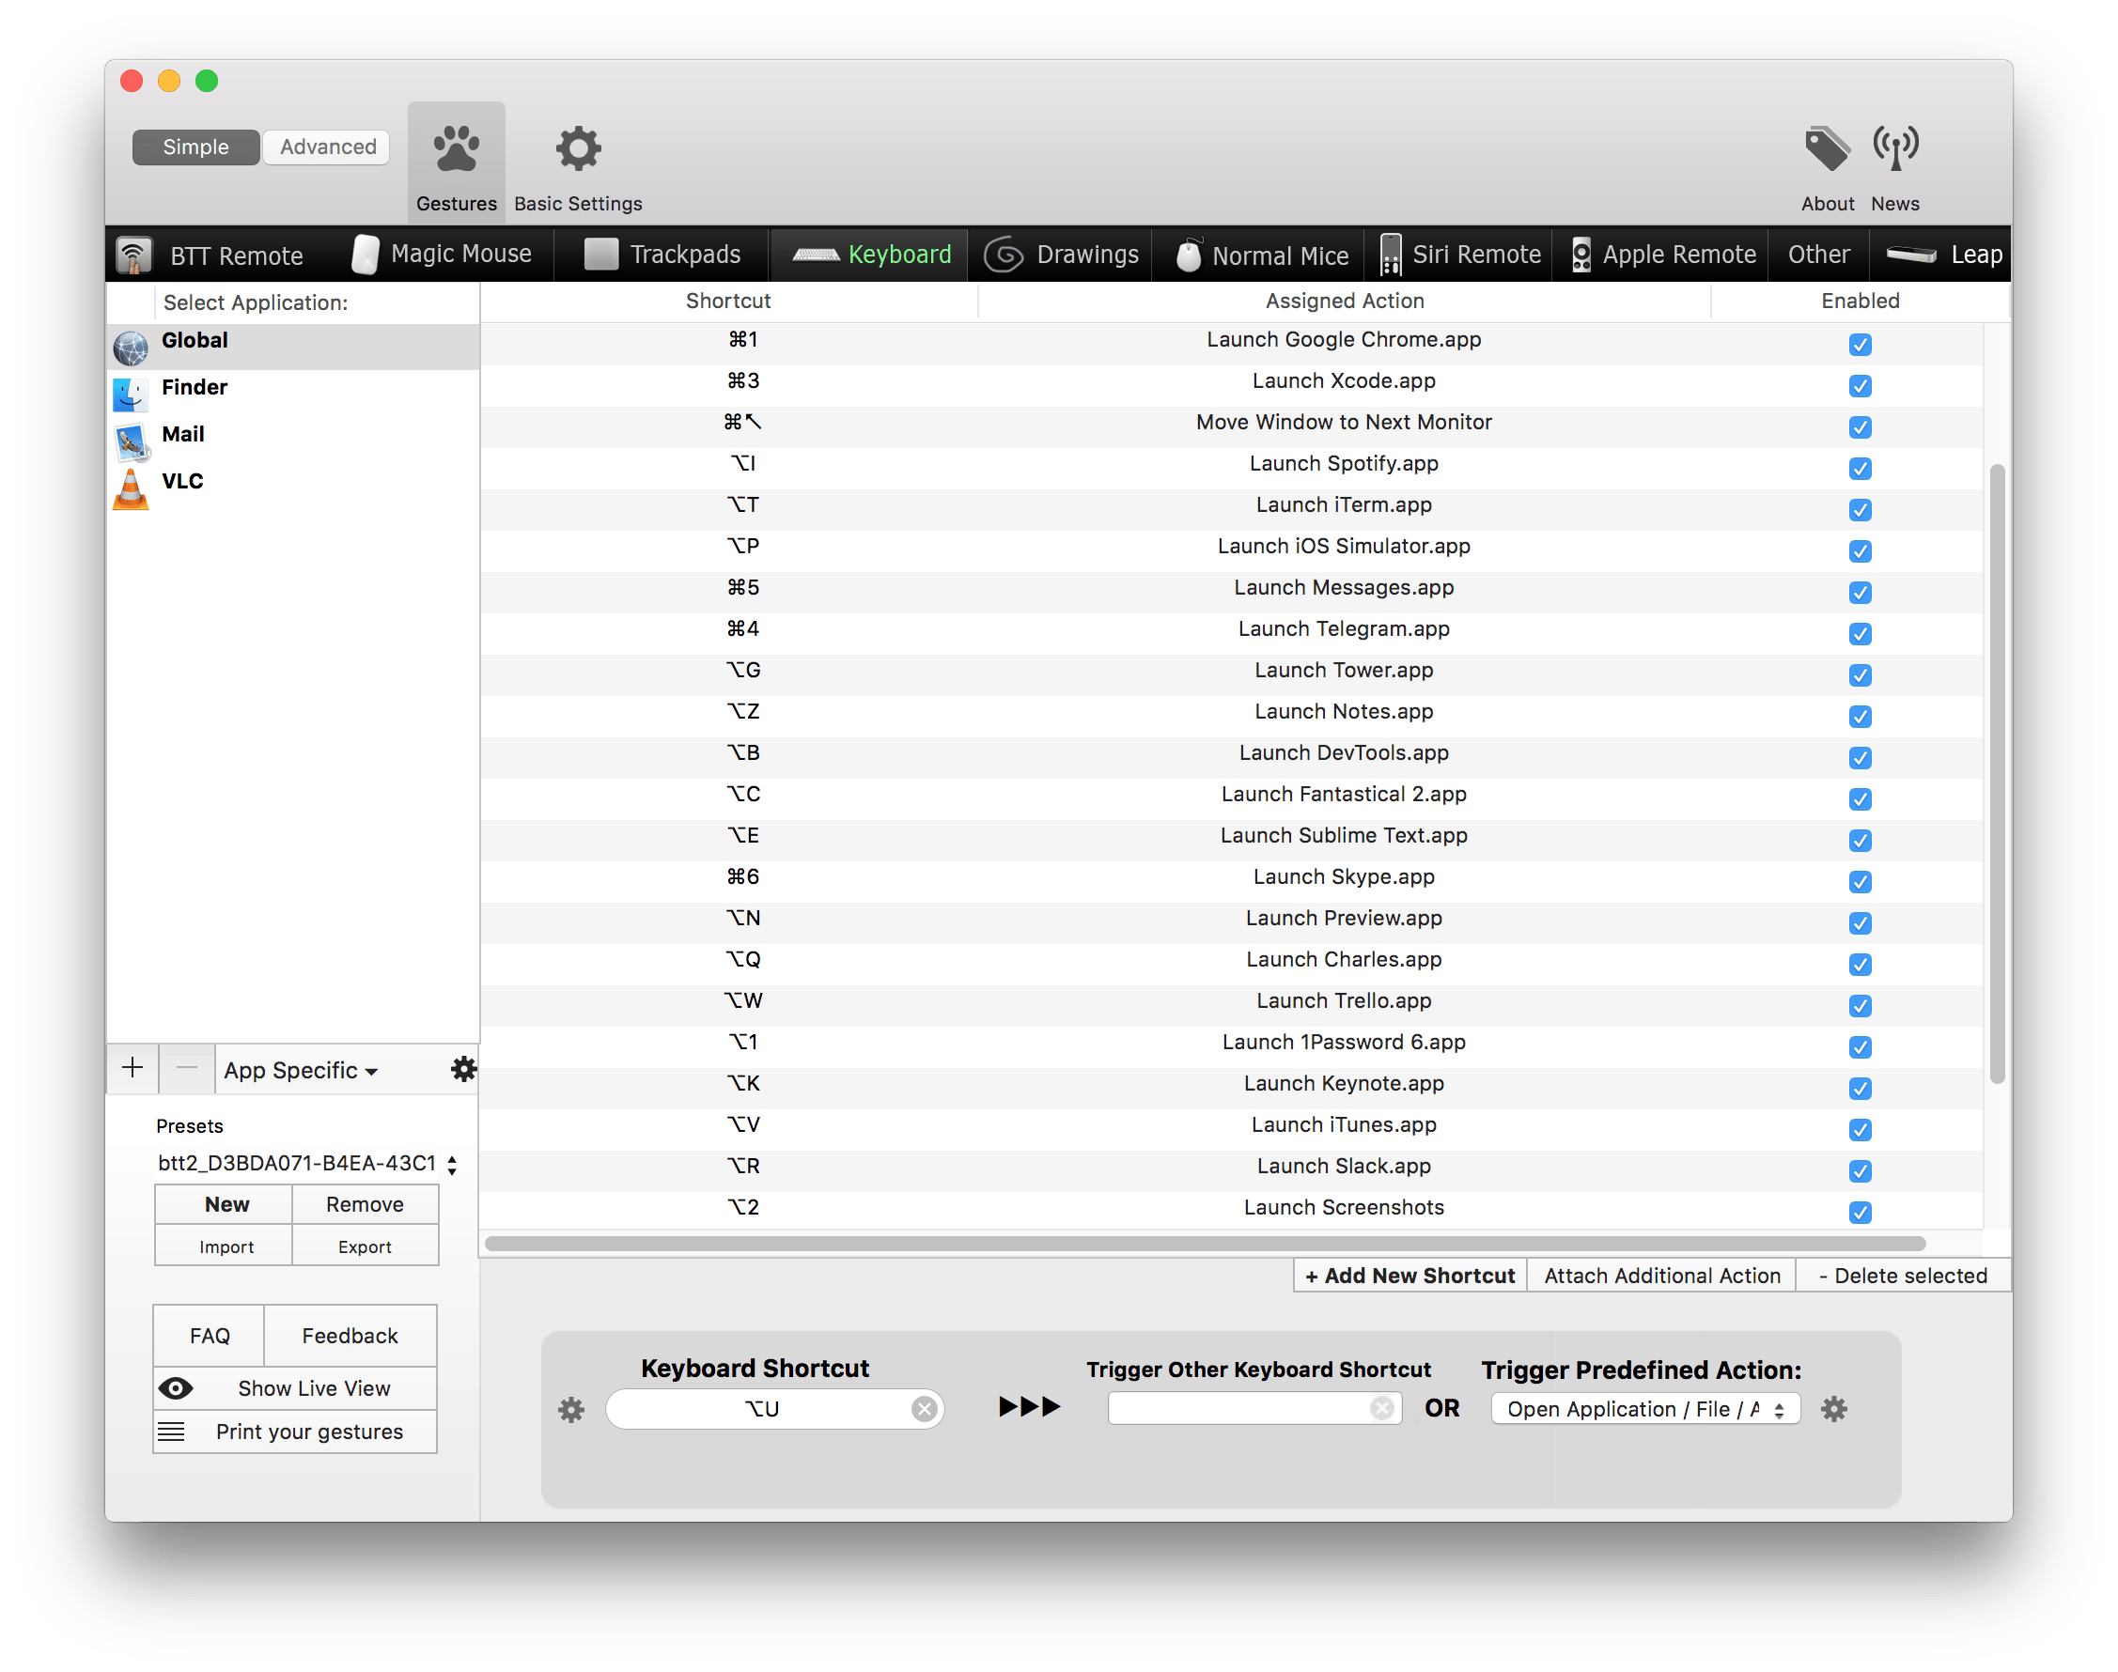This screenshot has width=2118, height=1672.
Task: Click the vertical scrollbar of the shortcut list
Action: point(1997,773)
